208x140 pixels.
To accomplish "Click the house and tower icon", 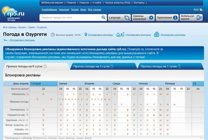I will (120, 34).
